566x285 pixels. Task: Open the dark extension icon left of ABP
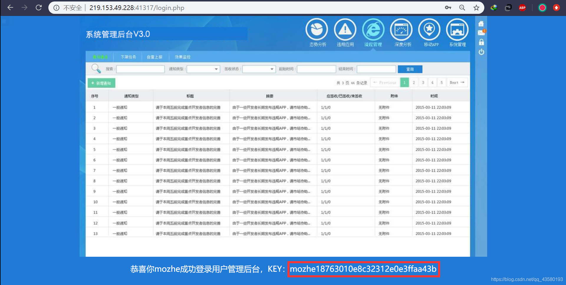tap(508, 8)
